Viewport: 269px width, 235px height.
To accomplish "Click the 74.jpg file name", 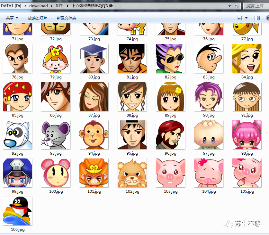I will [132, 39].
